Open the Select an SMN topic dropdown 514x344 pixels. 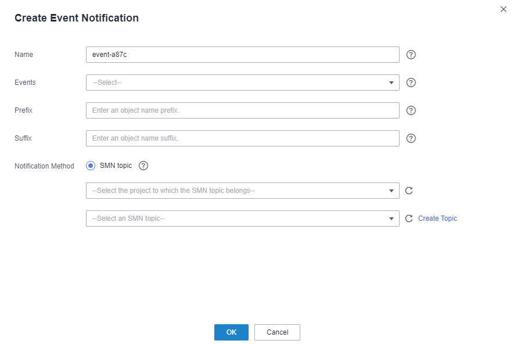[x=243, y=218]
